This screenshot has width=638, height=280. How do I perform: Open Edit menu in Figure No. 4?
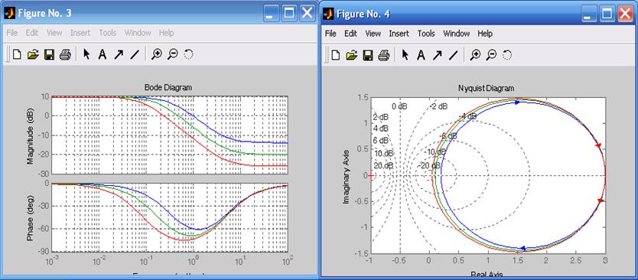coord(350,34)
